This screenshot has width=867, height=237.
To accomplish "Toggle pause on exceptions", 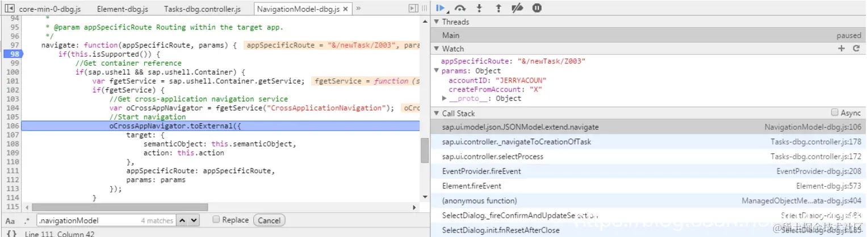I will pos(537,8).
